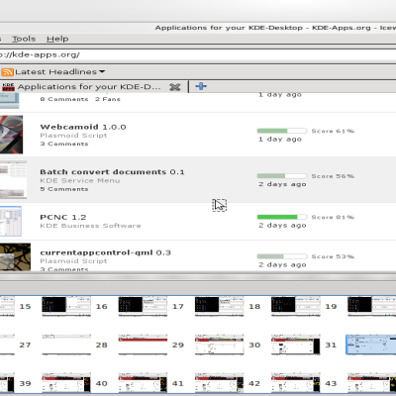396x396 pixels.
Task: Expand the Latest Headlines dropdown arrow
Action: click(102, 71)
